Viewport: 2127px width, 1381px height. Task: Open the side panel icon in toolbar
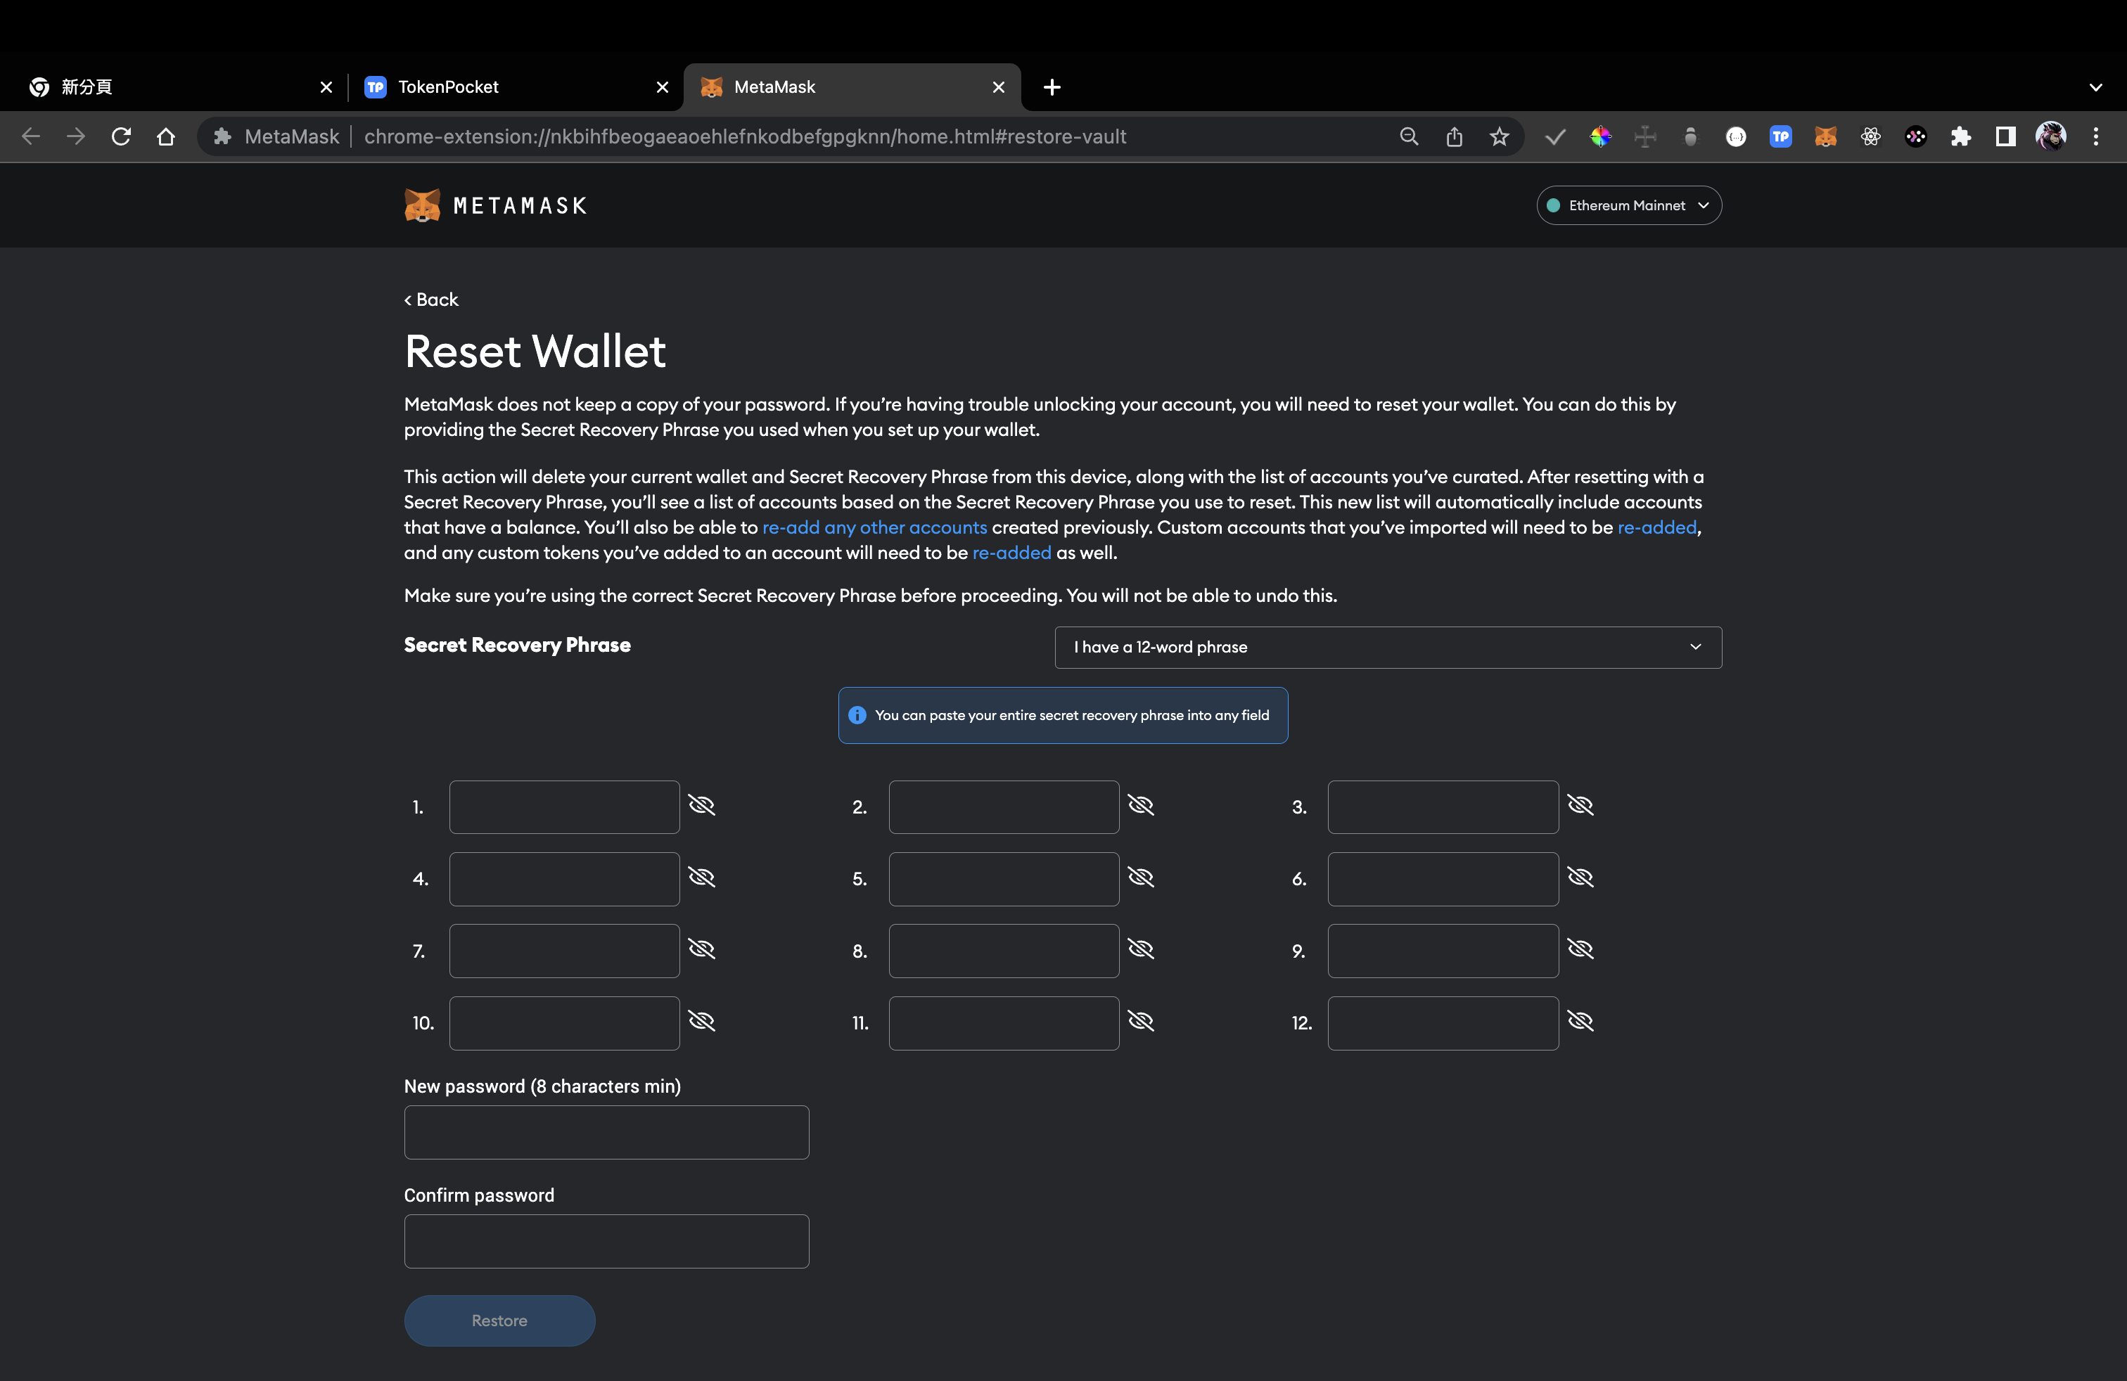(x=2005, y=136)
